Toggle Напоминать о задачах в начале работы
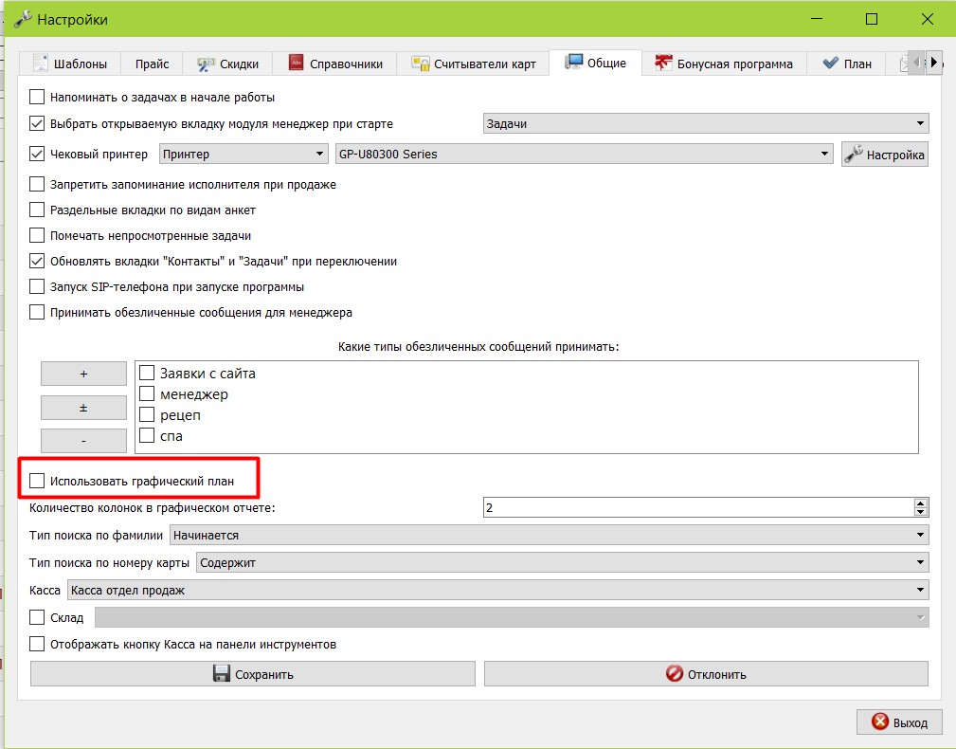The height and width of the screenshot is (749, 956). [x=37, y=97]
